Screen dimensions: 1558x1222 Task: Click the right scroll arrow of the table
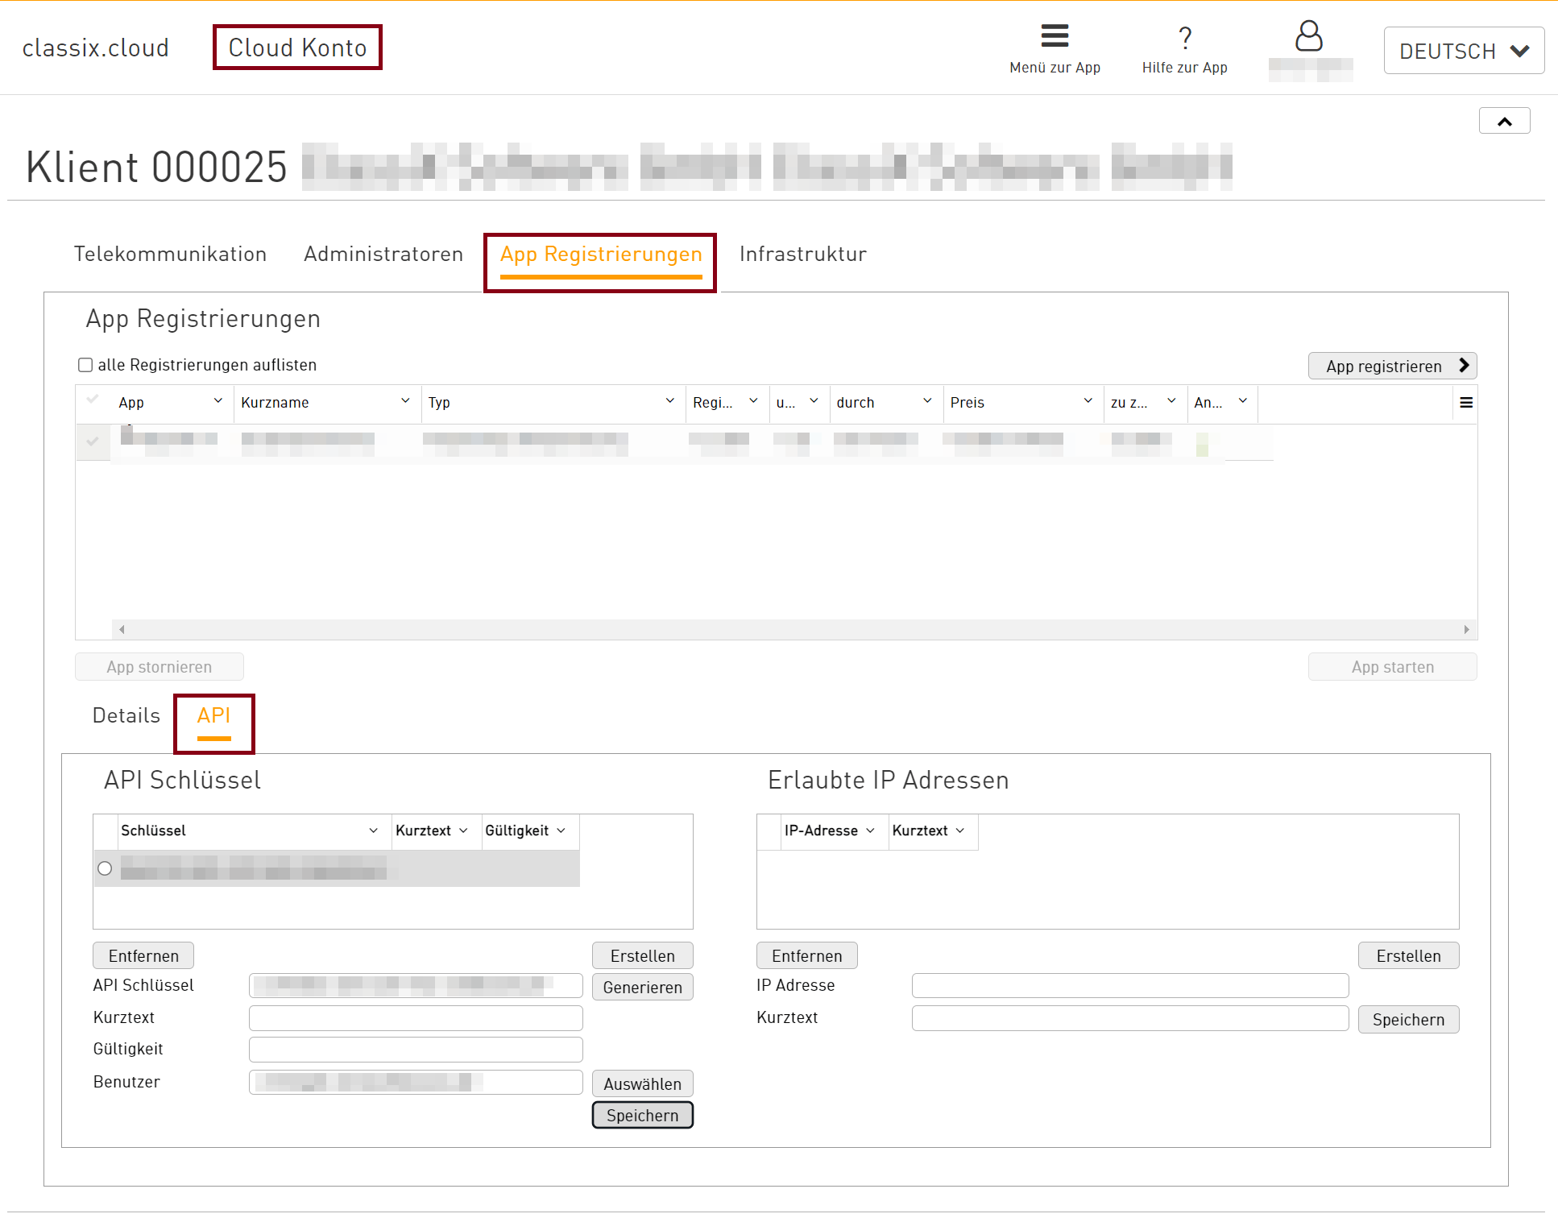point(1465,630)
